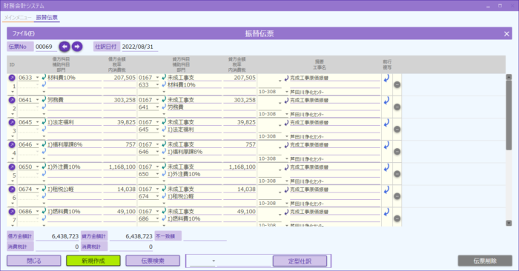Open row 5 detail arrow icon
Viewport: 519px width, 271px height.
[x=12, y=167]
